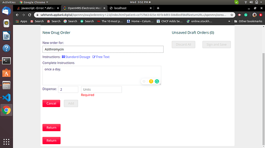The image size is (265, 148).
Task: Focus the drug name field with Azithromycin
Action: coord(103,49)
